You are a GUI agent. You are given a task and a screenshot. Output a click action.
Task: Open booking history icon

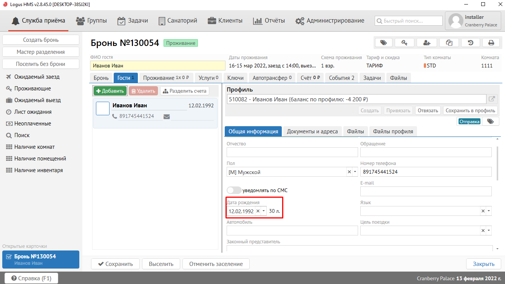(x=471, y=43)
